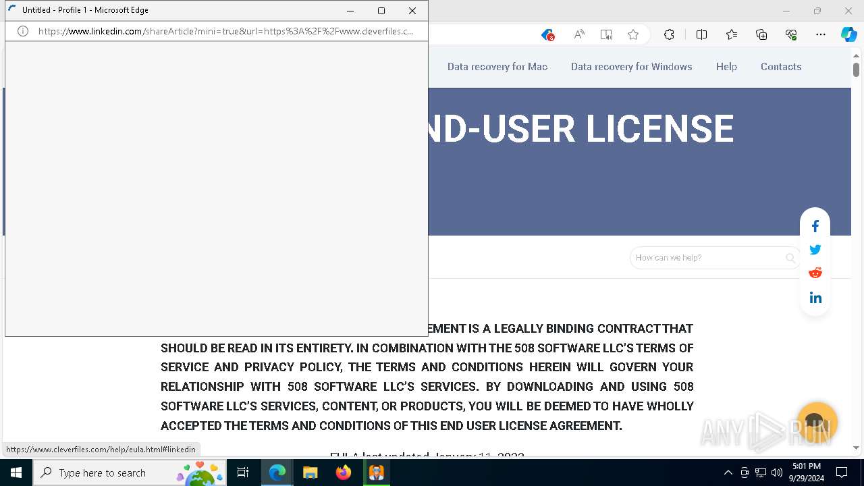Click the search magnifier in help box

(790, 258)
